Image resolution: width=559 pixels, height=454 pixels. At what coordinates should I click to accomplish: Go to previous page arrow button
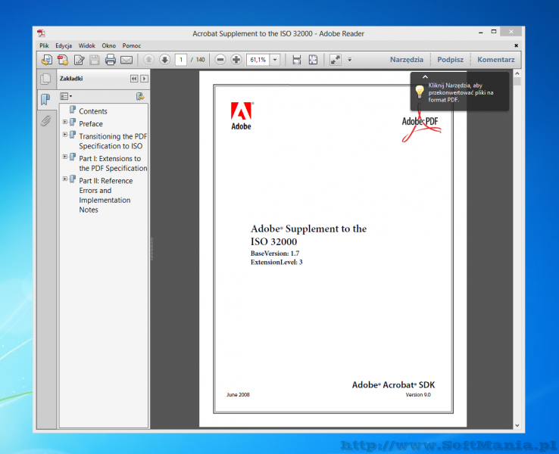148,60
